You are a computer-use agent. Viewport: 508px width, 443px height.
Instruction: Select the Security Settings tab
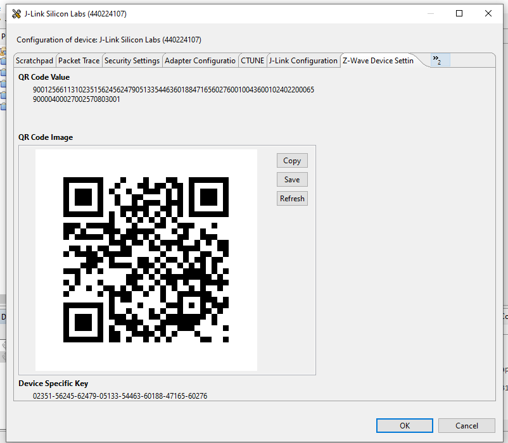[131, 60]
